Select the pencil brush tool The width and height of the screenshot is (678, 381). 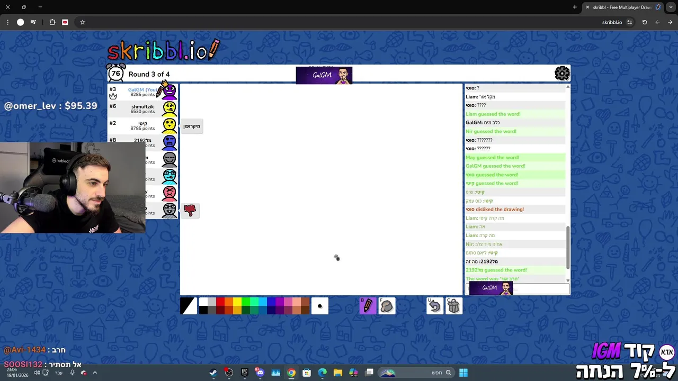point(368,306)
